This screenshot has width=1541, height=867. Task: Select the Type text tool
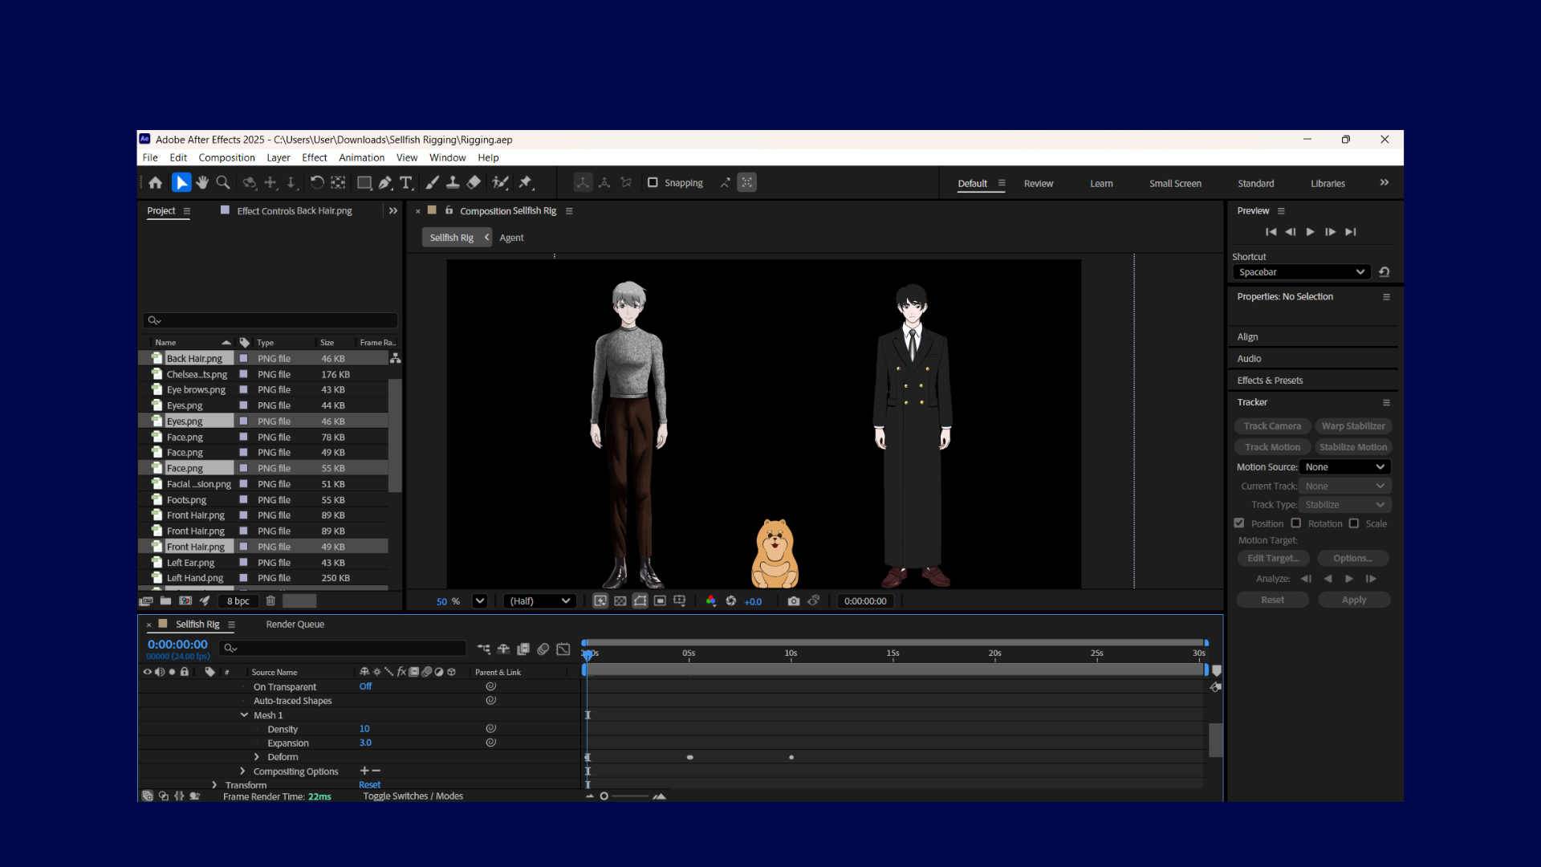(x=406, y=183)
